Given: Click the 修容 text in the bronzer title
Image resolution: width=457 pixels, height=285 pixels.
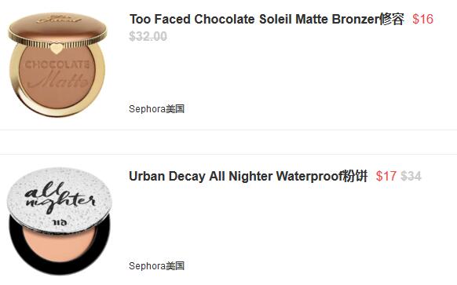Looking at the screenshot, I should tap(392, 19).
